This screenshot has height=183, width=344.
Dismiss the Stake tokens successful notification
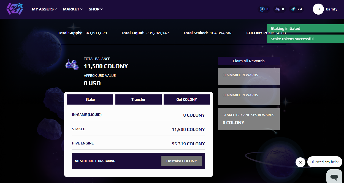pos(305,39)
